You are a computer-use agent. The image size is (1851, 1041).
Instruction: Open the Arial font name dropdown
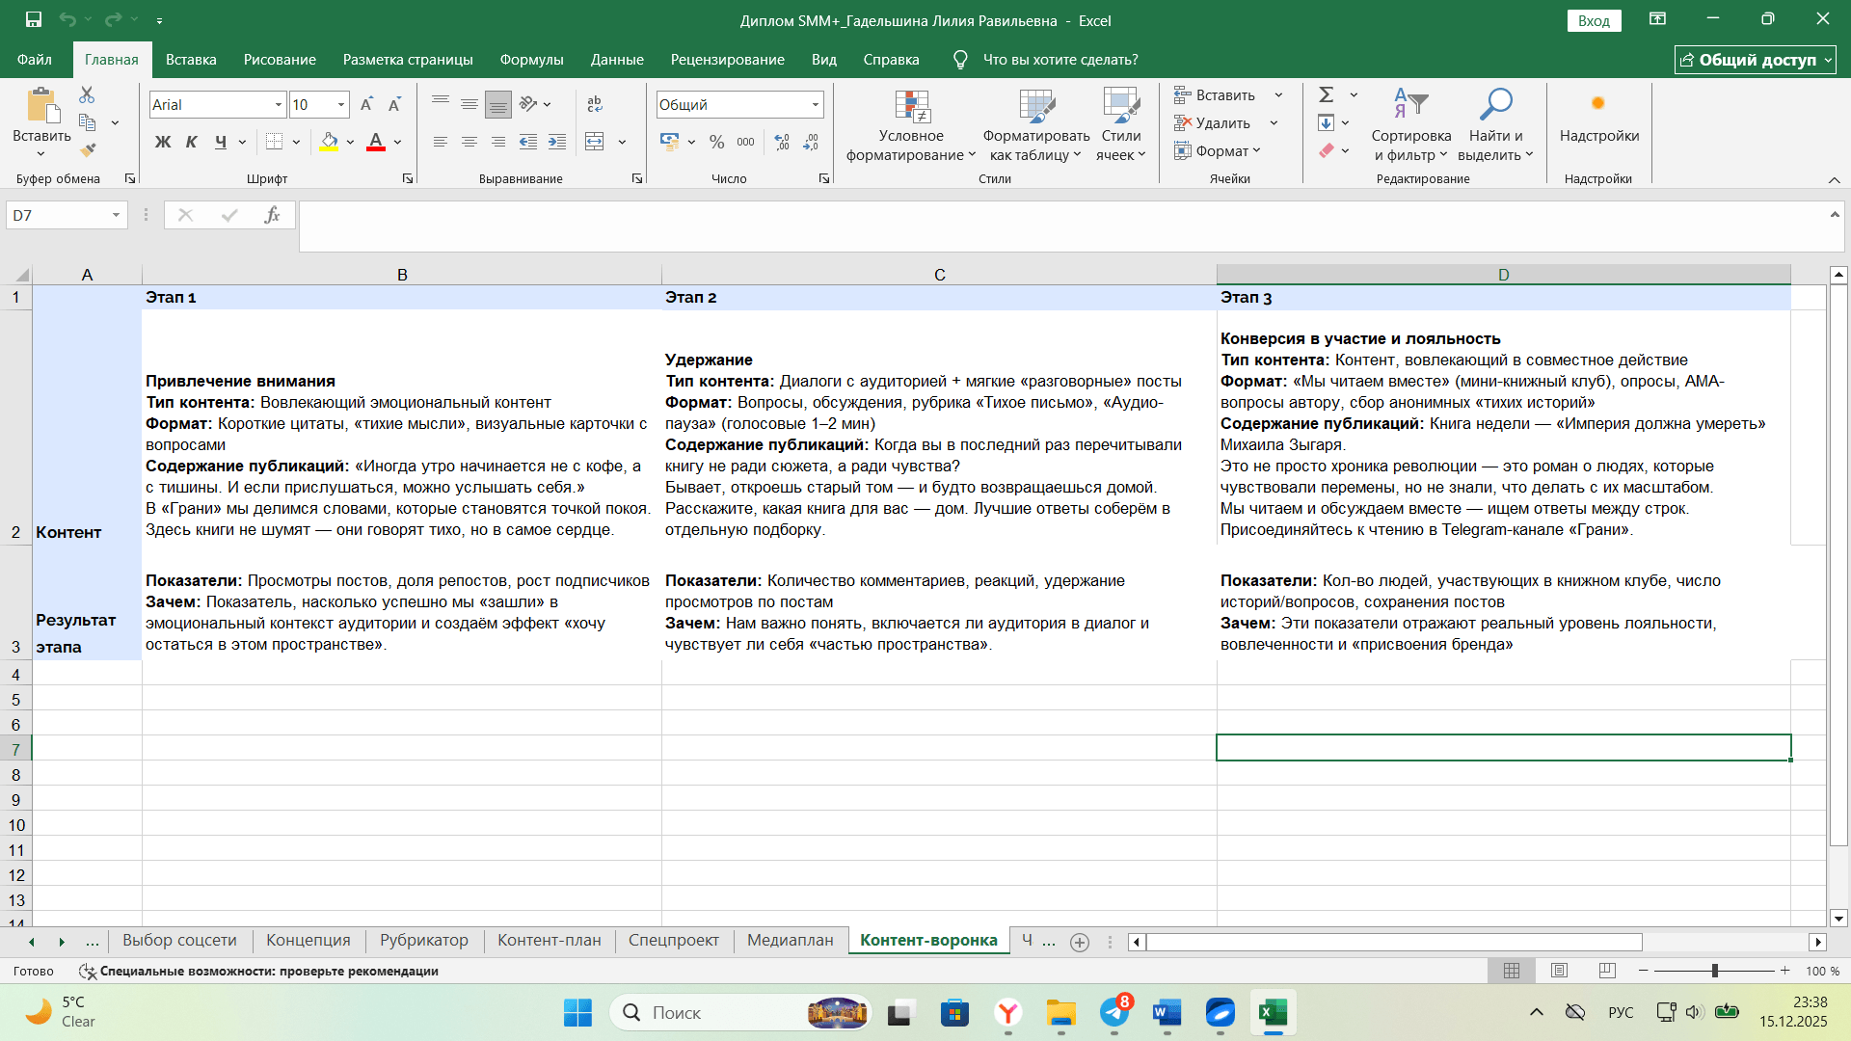point(279,104)
